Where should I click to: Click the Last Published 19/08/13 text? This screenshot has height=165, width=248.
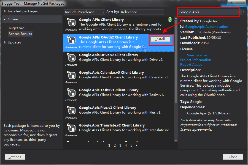[x=201, y=38]
